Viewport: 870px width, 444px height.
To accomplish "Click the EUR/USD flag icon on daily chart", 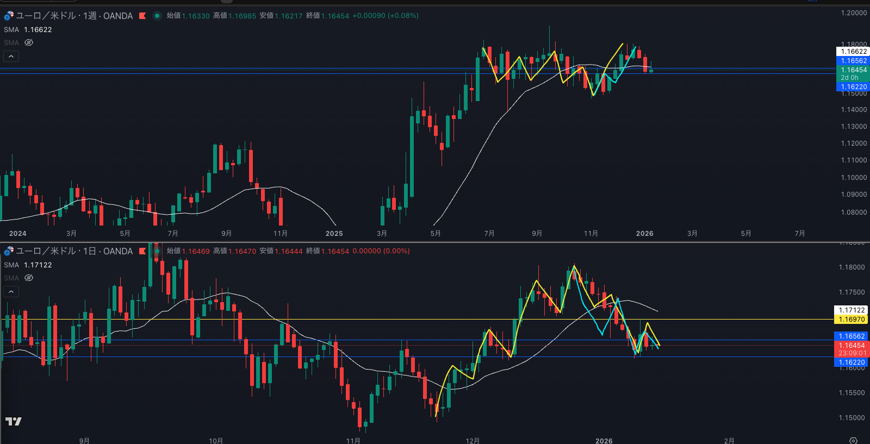I will [x=9, y=251].
